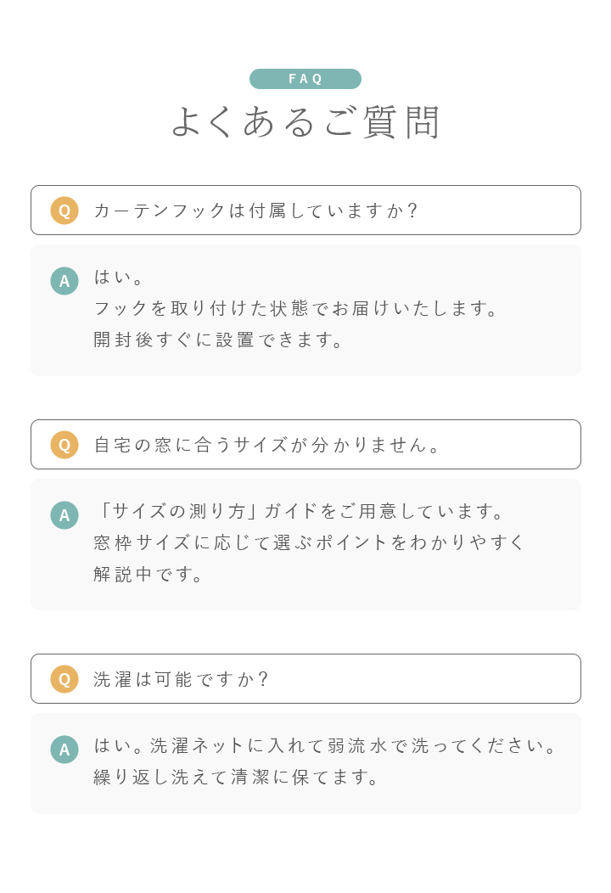This screenshot has width=611, height=893.
Task: Click the FAQ pill label
Action: point(305,79)
